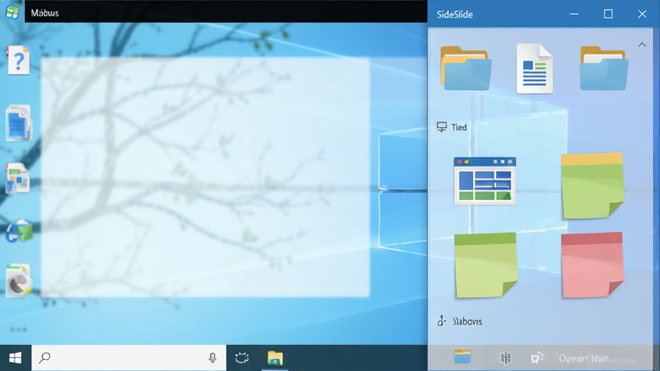The image size is (660, 371).
Task: Open the disc media desktop icon
Action: [19, 280]
